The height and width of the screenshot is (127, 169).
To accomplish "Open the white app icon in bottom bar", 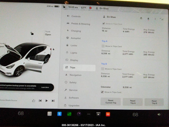I will [x=49, y=114].
